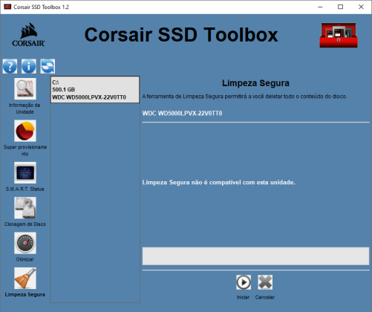Click the gray progress bar area
372x312 pixels.
(x=255, y=256)
